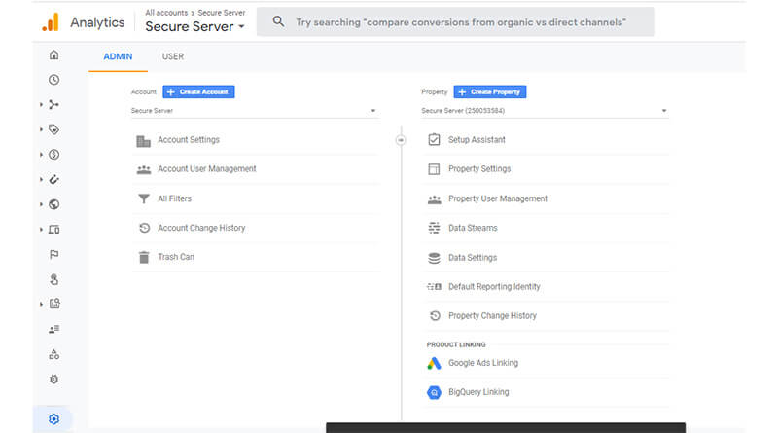Click the Property Settings window icon
This screenshot has width=778, height=433.
click(434, 169)
